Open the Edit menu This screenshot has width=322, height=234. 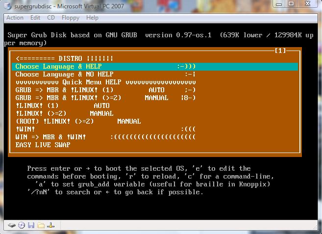pyautogui.click(x=35, y=18)
